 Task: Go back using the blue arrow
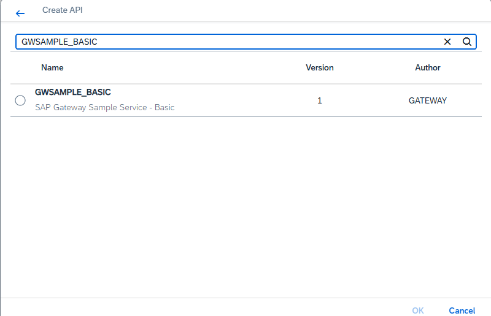point(20,13)
